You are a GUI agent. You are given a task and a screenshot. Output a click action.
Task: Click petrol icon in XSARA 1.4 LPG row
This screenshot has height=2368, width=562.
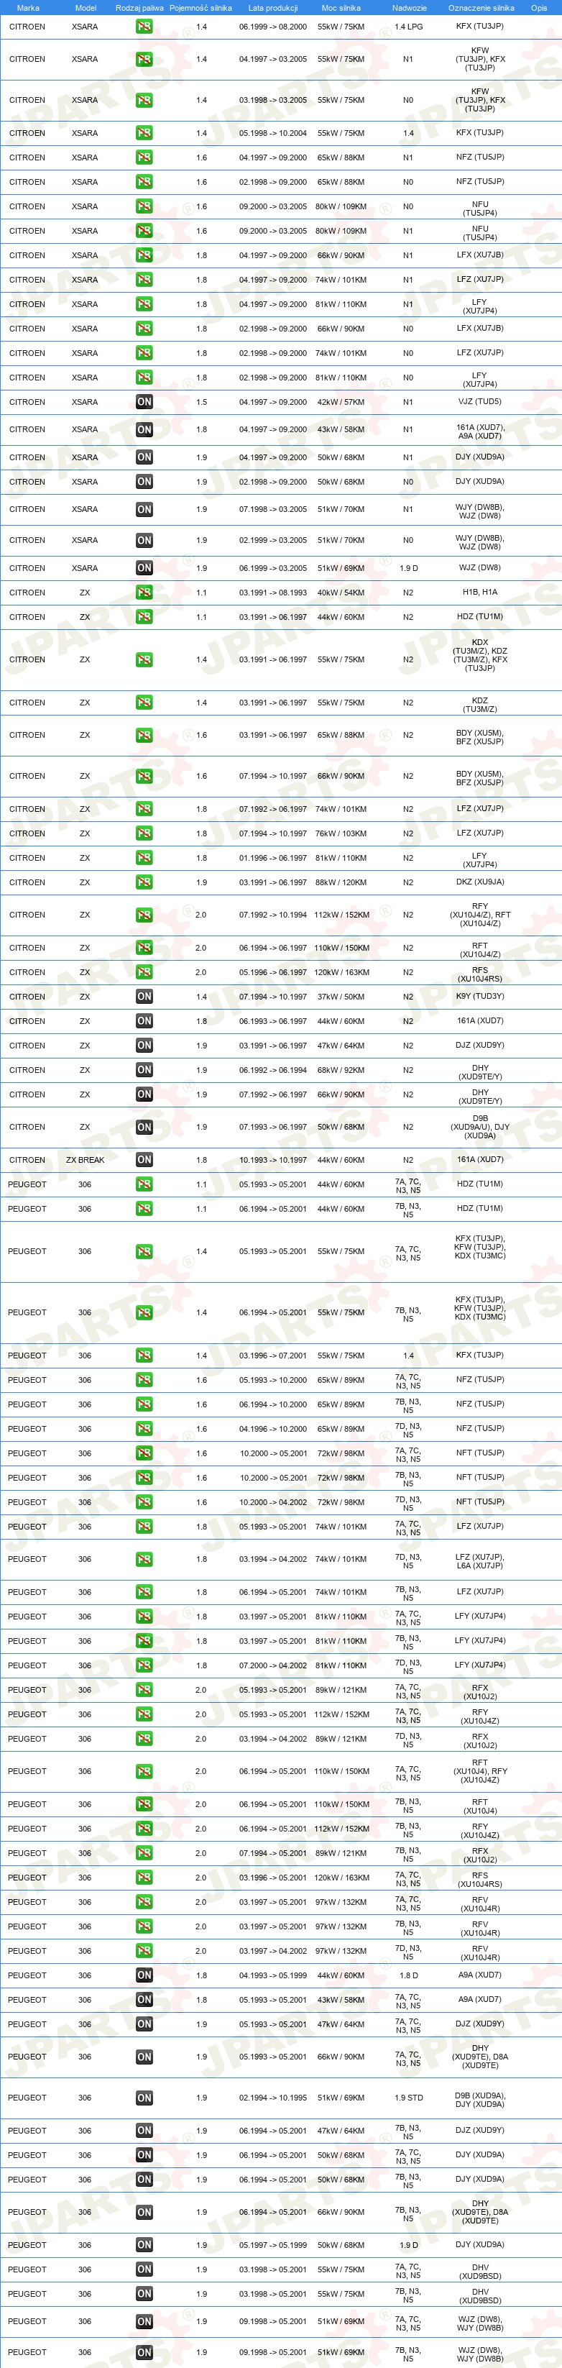[144, 27]
